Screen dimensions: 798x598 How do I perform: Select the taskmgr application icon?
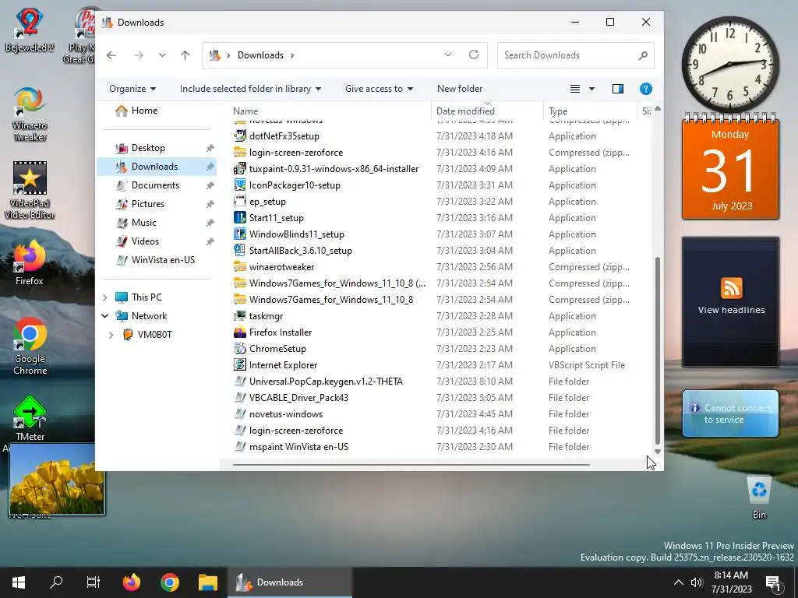(x=240, y=316)
